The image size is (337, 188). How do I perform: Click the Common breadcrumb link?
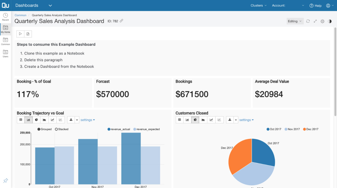pyautogui.click(x=21, y=15)
